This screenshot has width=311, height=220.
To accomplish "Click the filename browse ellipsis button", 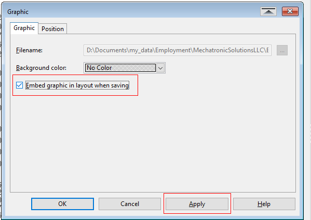I will click(x=282, y=50).
